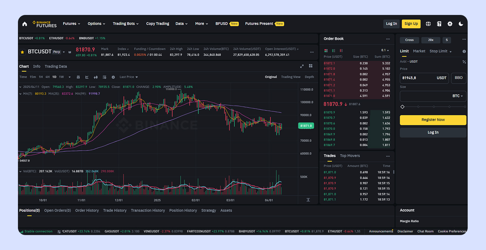Viewport: 486px width, 250px height.
Task: Reset chart scale icon at bottom right
Action: (x=308, y=200)
